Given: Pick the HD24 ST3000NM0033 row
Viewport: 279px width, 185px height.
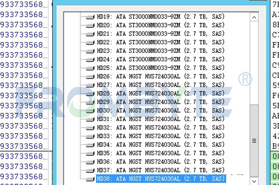Looking at the screenshot, I should tap(161, 59).
